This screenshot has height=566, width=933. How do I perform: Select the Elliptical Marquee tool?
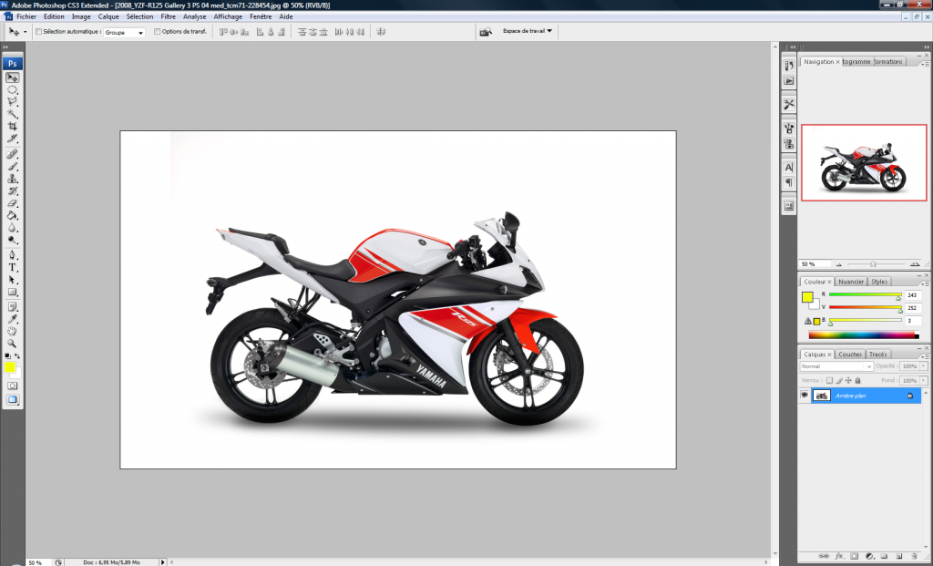(x=12, y=90)
